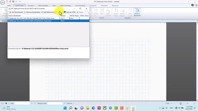Click the Mathcad application menu button
The width and height of the screenshot is (198, 111).
(2, 2)
